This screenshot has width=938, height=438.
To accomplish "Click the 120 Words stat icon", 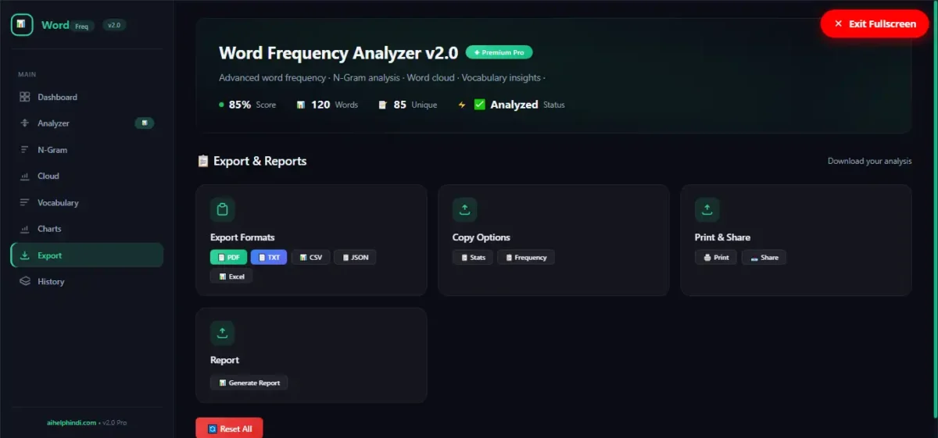I will (301, 105).
